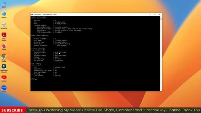Click the 'GCMP' cipher value
Screen dimensions: 201x113
tap(57, 57)
